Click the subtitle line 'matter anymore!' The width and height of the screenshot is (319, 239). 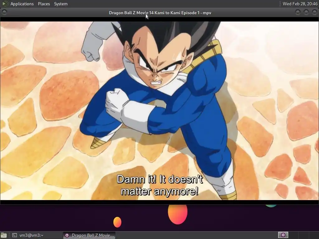coord(159,191)
